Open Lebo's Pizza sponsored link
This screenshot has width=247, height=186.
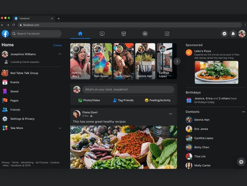pos(202,51)
